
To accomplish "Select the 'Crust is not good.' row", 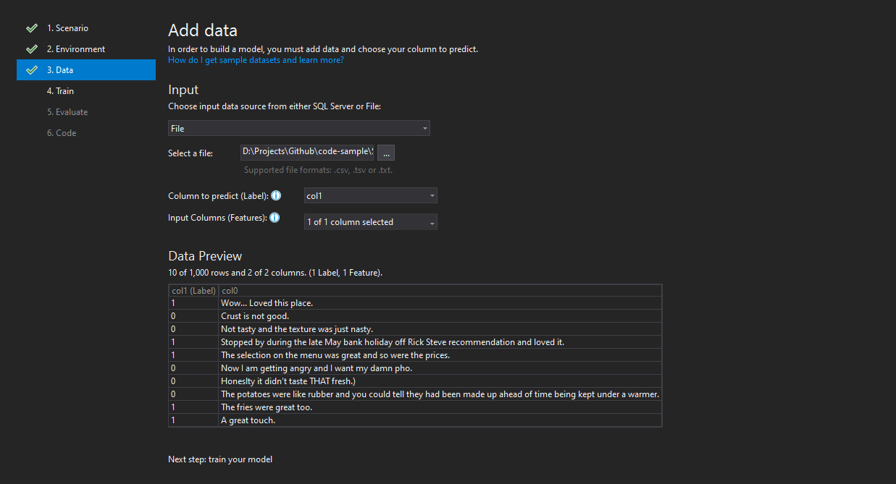I will [x=255, y=316].
